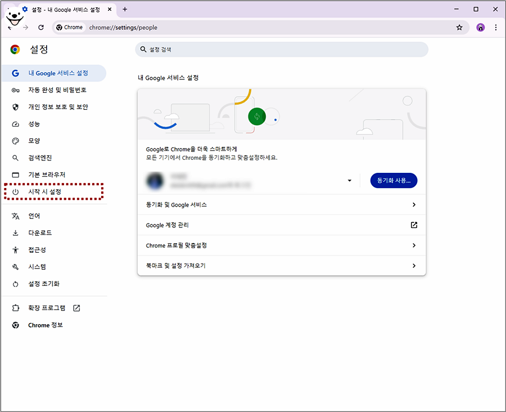Select 언어 sidebar label
The height and width of the screenshot is (412, 506).
34,216
